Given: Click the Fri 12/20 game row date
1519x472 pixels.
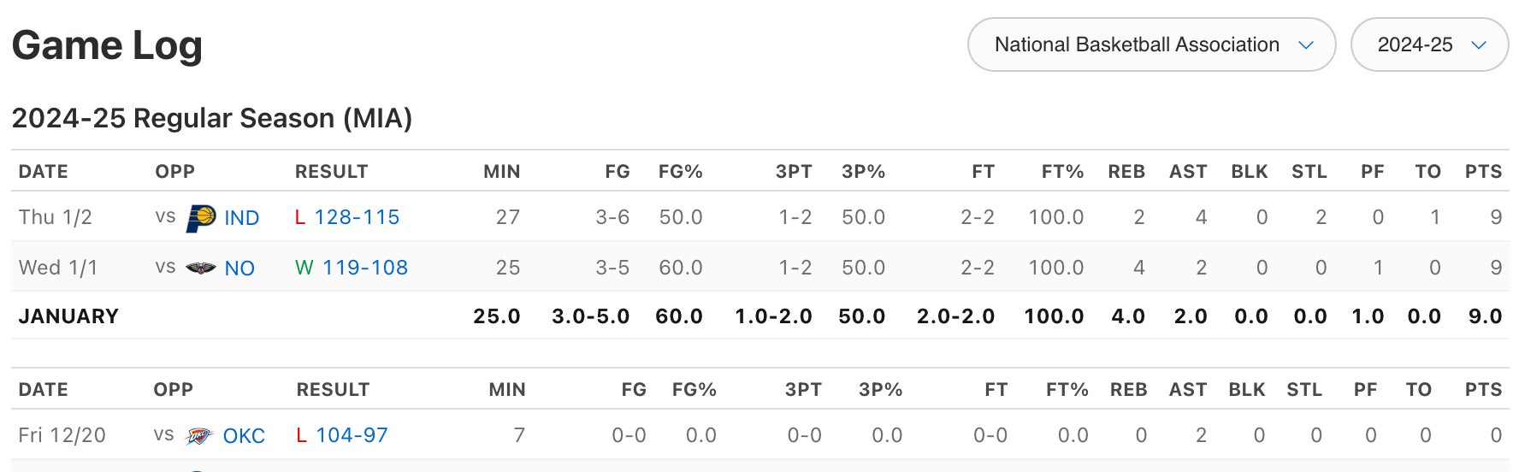Looking at the screenshot, I should (62, 435).
